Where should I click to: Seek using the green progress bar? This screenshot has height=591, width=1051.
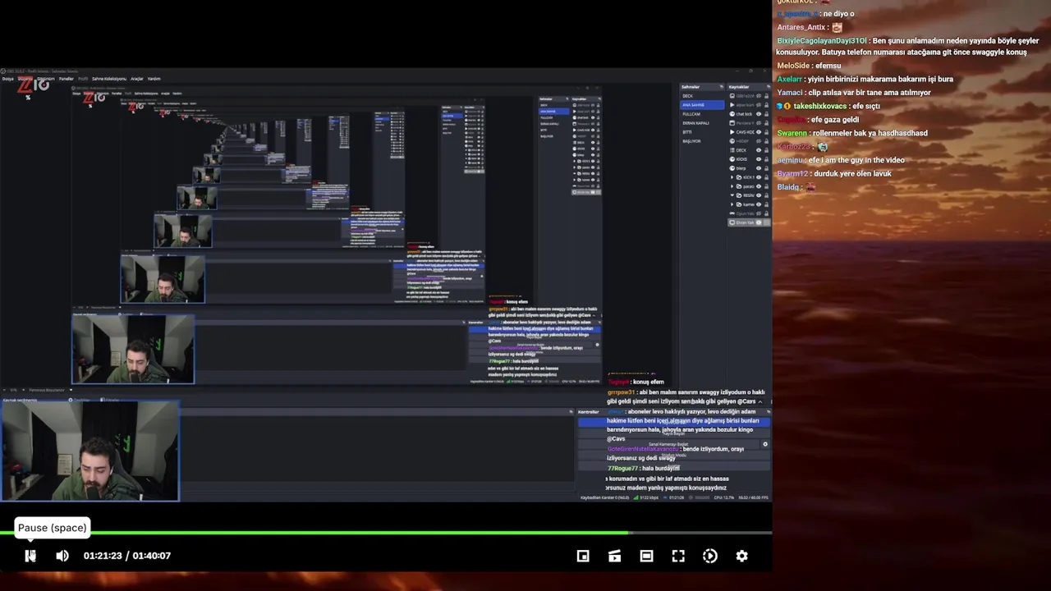click(x=386, y=533)
